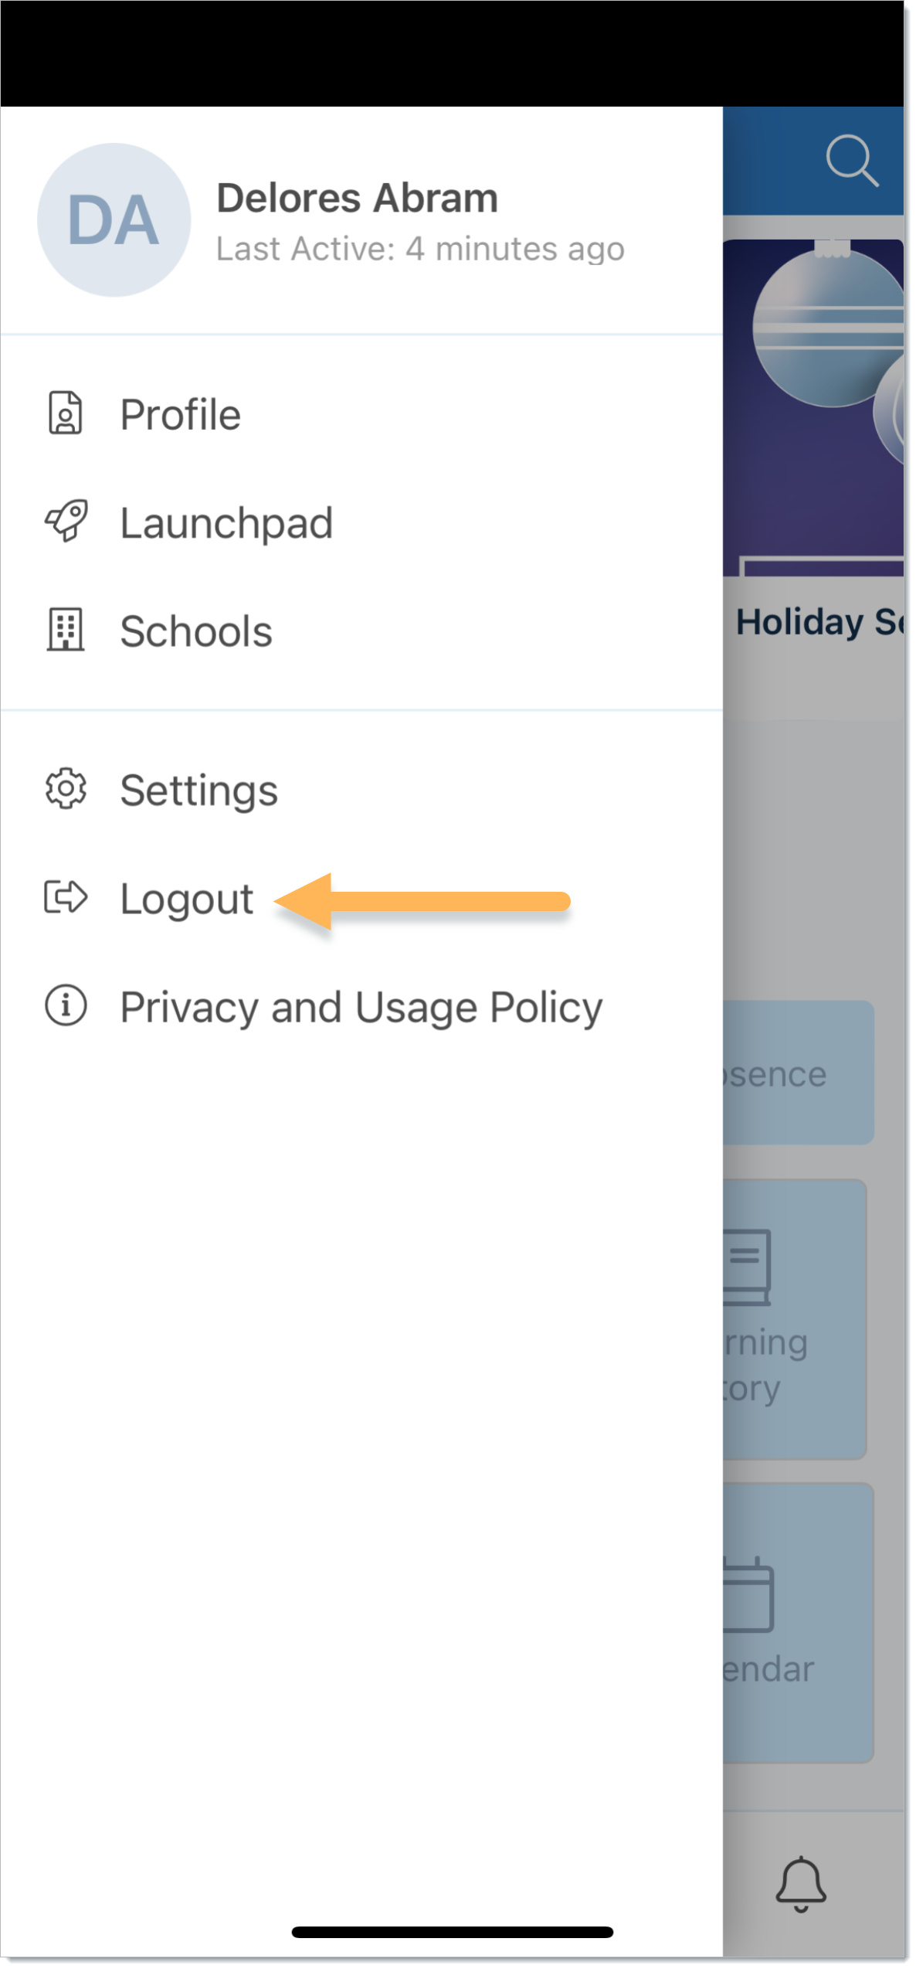Click the Privacy info circle icon

66,1006
